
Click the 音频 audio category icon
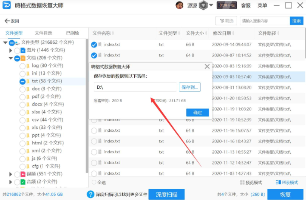23,182
